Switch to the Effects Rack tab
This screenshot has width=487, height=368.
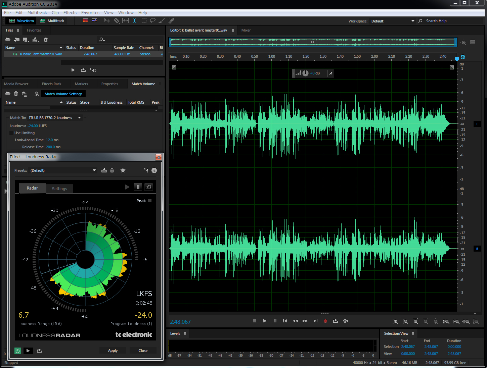click(x=51, y=84)
